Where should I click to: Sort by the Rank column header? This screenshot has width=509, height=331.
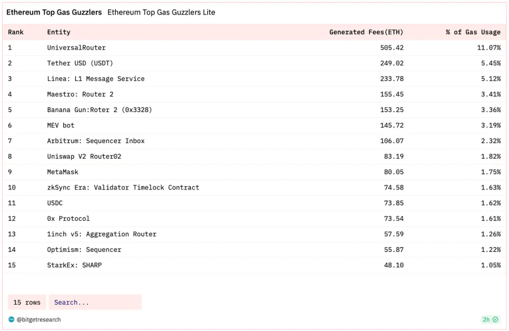click(16, 32)
